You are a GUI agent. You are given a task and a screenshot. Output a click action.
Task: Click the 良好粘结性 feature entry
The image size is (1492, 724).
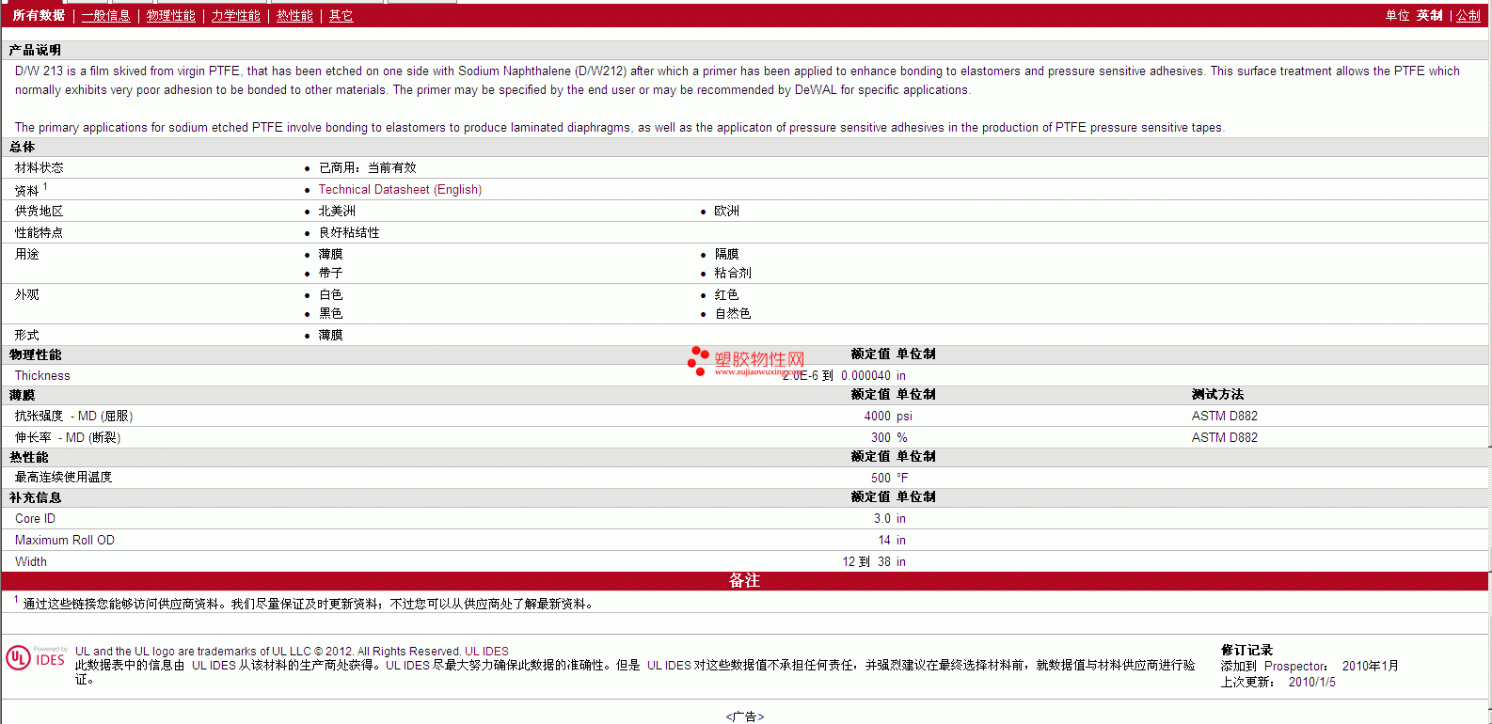(349, 232)
